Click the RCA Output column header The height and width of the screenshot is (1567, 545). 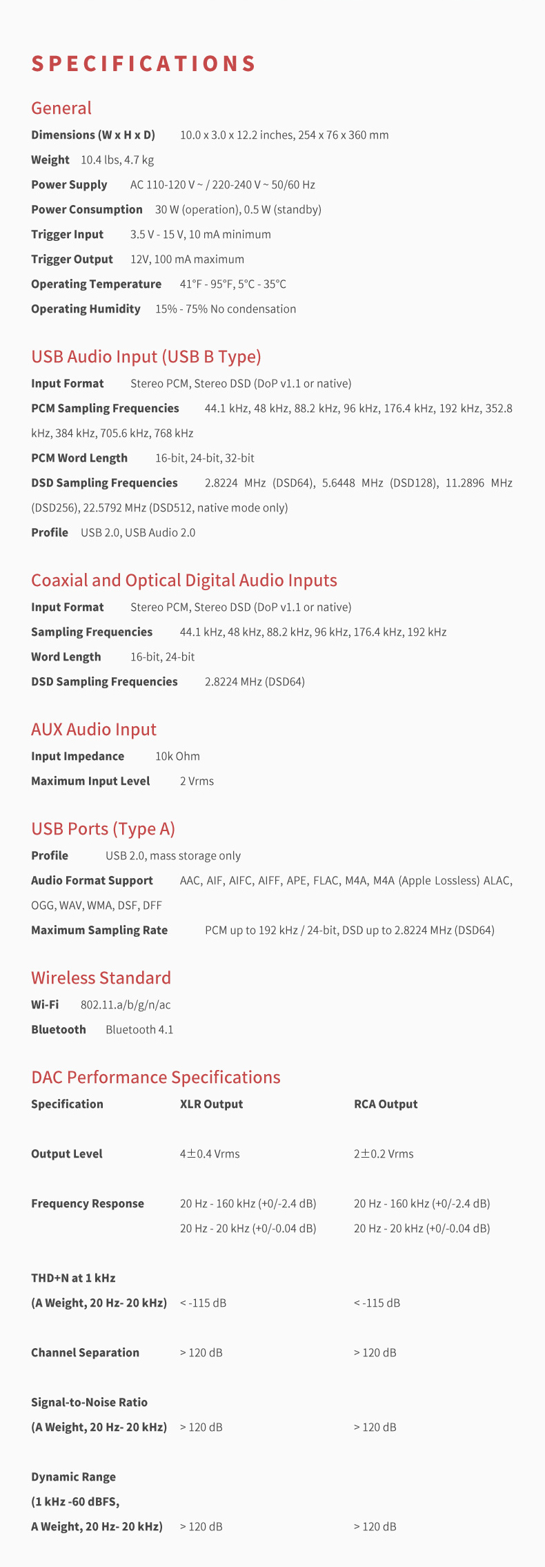pos(386,1104)
